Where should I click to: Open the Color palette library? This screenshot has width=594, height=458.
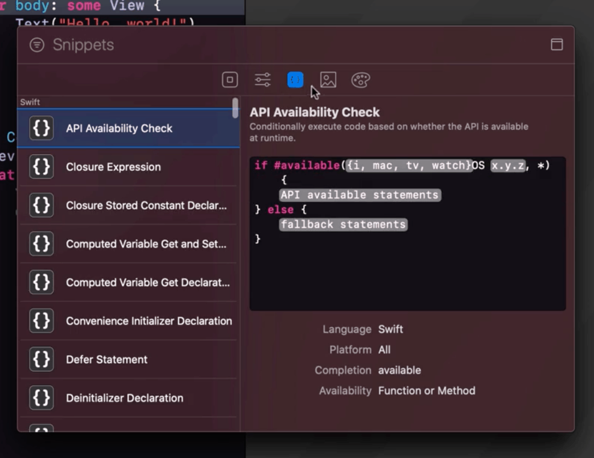[361, 79]
